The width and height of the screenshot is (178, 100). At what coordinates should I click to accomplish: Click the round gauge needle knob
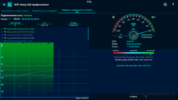tap(133, 35)
